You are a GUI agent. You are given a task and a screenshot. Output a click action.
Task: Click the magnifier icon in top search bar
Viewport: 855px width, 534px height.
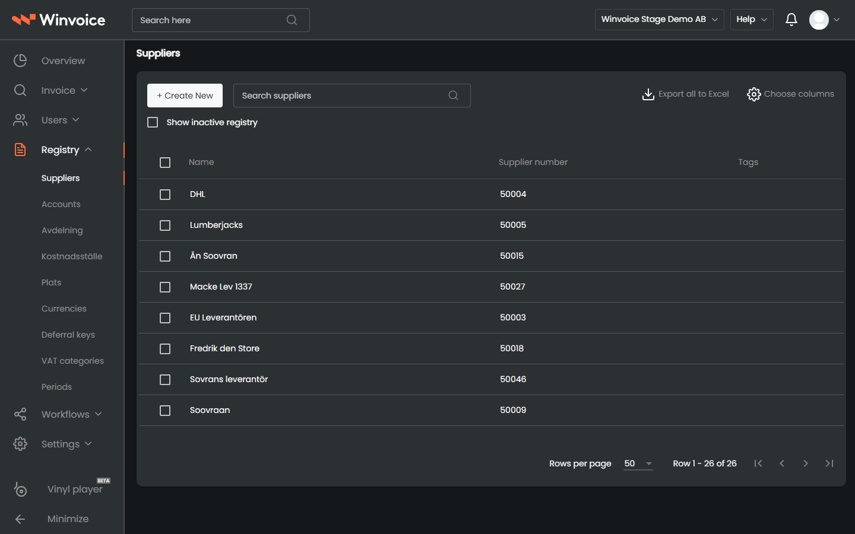[x=292, y=20]
